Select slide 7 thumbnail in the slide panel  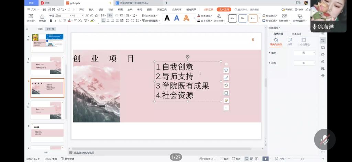pyautogui.click(x=47, y=110)
